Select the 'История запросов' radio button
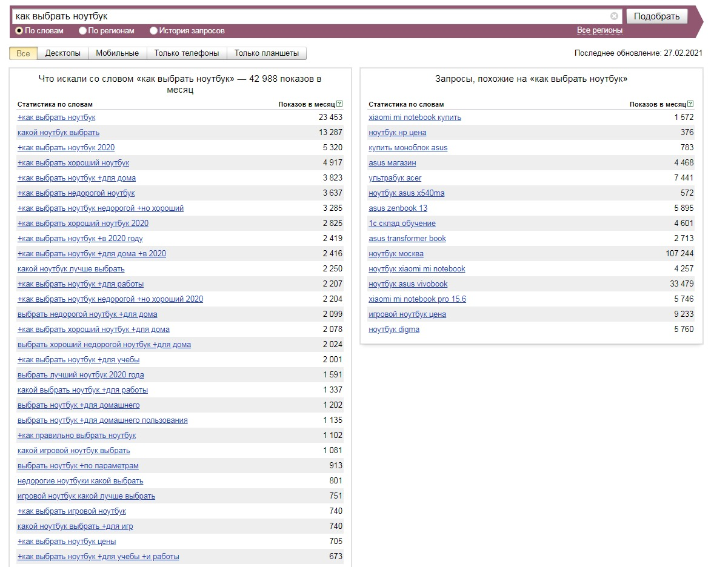This screenshot has height=567, width=714. pos(153,30)
